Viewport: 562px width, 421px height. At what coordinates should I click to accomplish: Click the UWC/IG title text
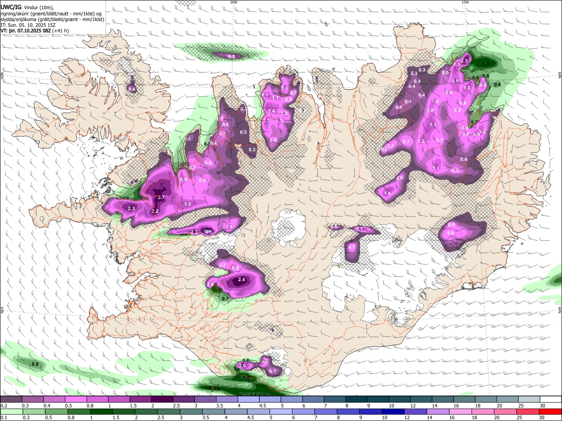(x=10, y=7)
